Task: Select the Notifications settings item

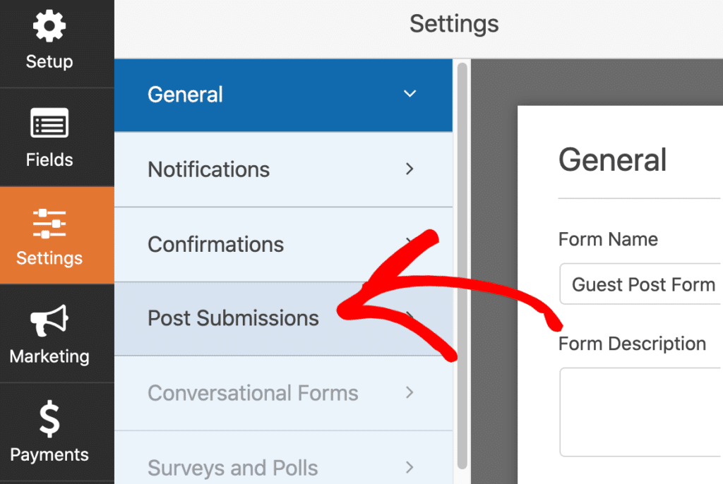Action: pyautogui.click(x=208, y=169)
